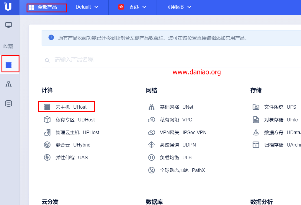Open the database icon in sidebar
Image resolution: width=301 pixels, height=205 pixels.
click(x=9, y=103)
